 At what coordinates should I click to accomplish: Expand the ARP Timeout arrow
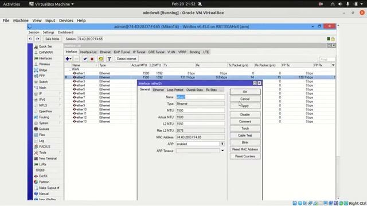[x=222, y=150]
